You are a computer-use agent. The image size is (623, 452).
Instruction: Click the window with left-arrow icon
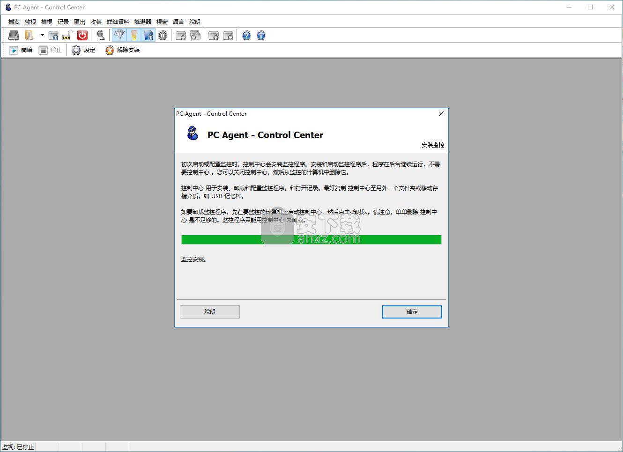click(x=214, y=35)
